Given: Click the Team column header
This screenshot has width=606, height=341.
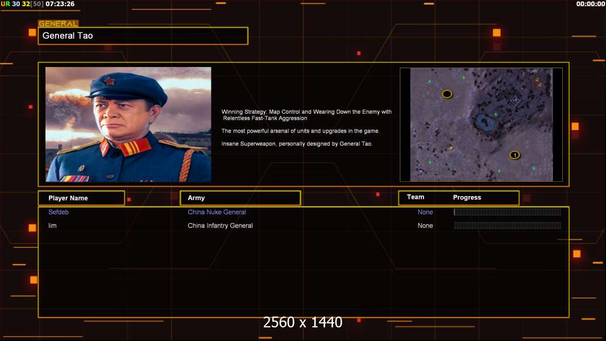Looking at the screenshot, I should pyautogui.click(x=416, y=197).
